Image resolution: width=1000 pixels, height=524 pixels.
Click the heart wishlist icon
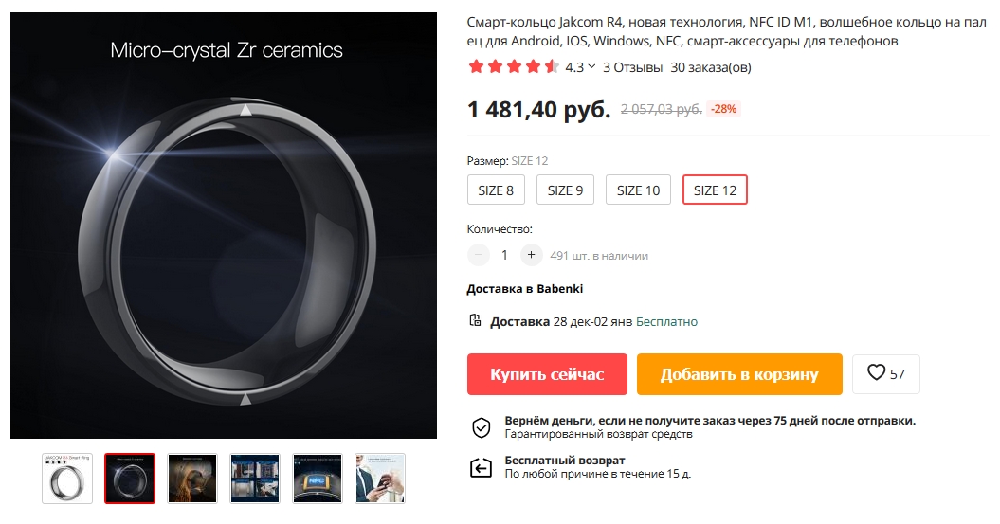(876, 374)
